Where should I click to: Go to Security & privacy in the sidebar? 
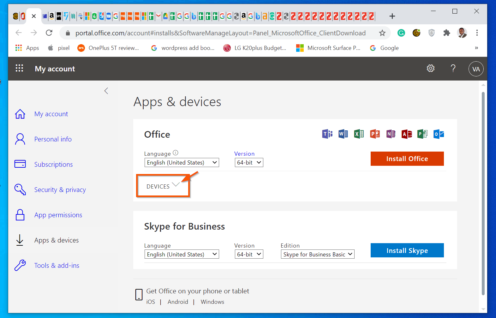coord(60,190)
